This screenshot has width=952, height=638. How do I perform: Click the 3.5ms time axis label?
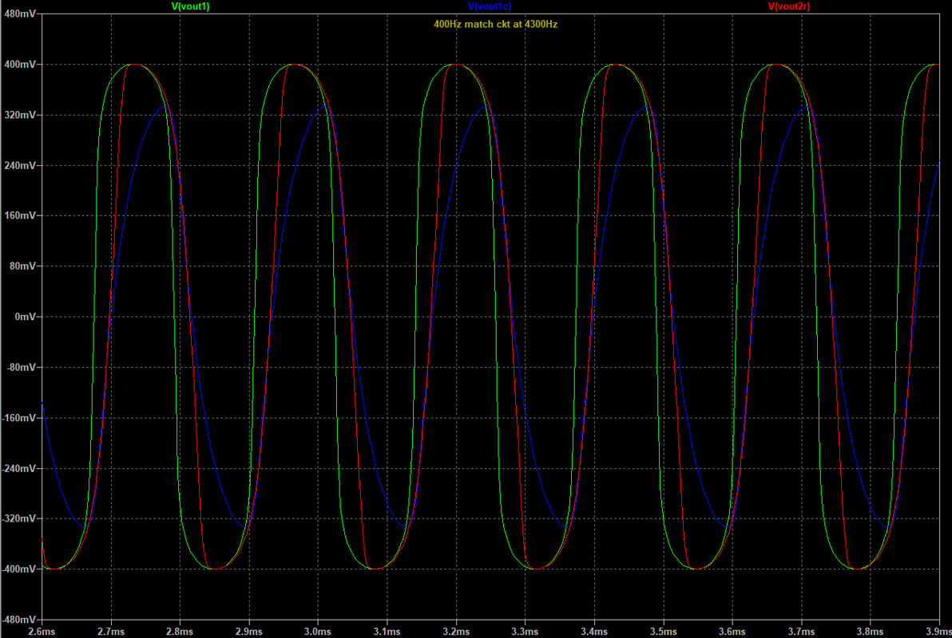click(x=664, y=632)
